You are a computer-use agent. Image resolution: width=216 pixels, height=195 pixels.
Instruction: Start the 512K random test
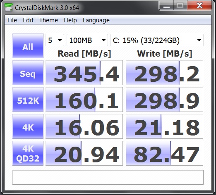tap(28, 100)
